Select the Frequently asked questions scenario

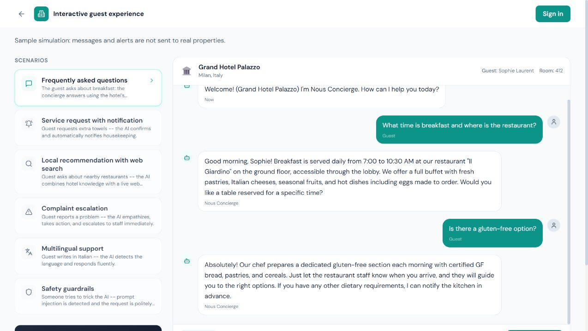(88, 88)
